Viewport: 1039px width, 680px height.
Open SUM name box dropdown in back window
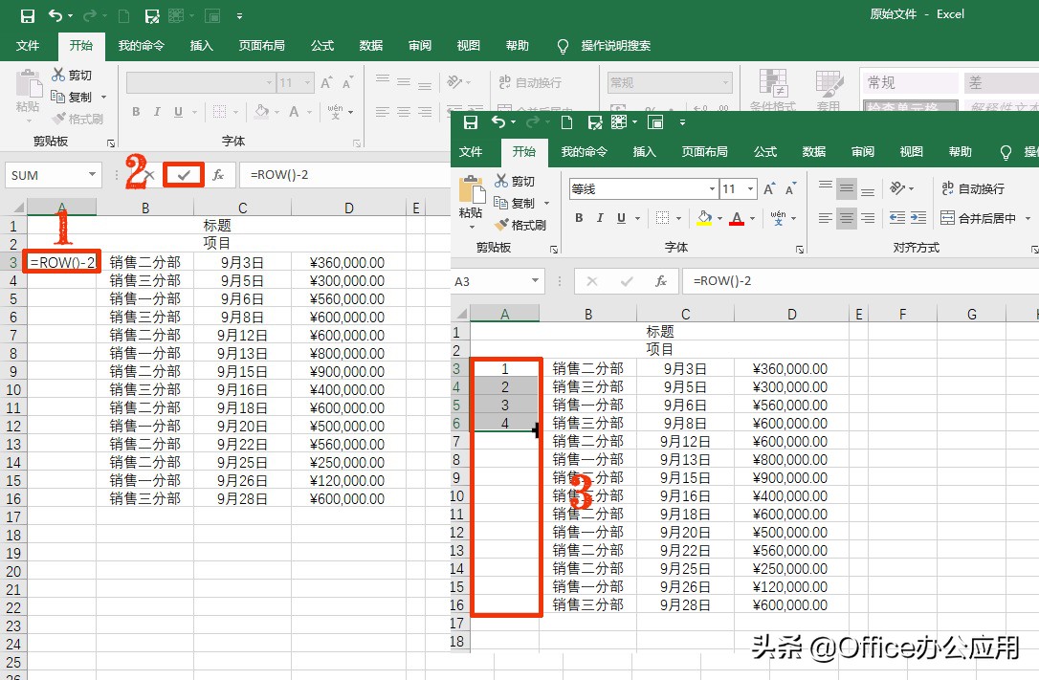click(92, 175)
